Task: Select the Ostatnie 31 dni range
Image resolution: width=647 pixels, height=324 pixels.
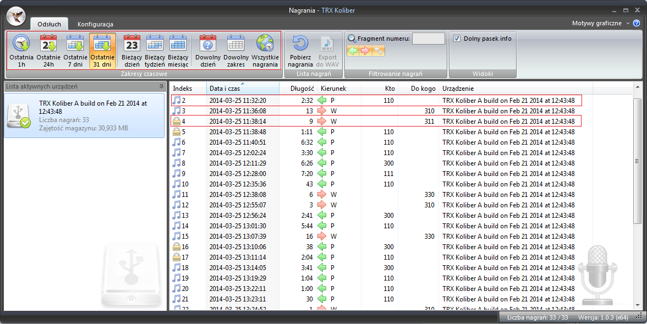Action: point(102,51)
